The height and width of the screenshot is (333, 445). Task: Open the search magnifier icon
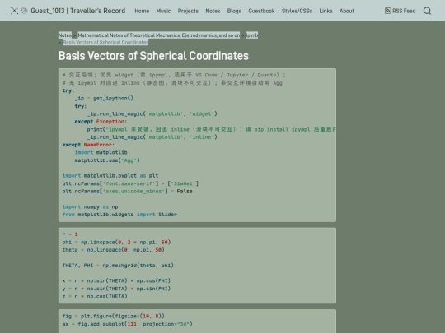coord(427,11)
